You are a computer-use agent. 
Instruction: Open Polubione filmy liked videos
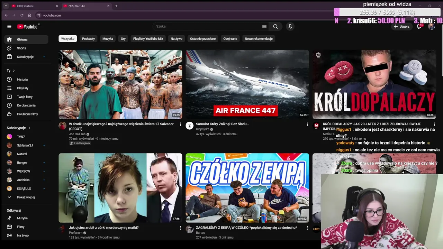pyautogui.click(x=26, y=114)
